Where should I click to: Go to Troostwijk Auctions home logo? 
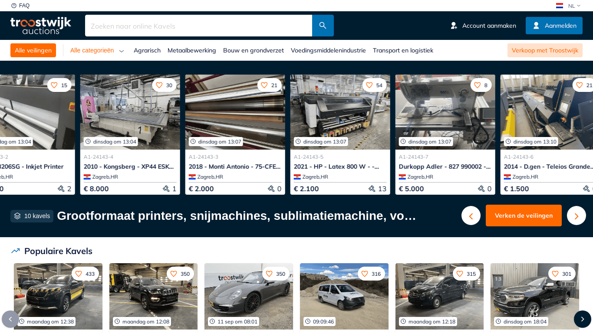coord(41,26)
